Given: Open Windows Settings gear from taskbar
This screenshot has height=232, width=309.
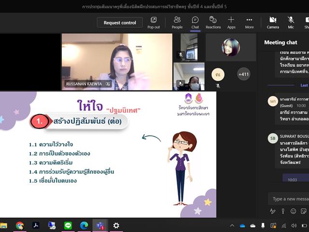Looking at the screenshot, I should click(116, 226).
